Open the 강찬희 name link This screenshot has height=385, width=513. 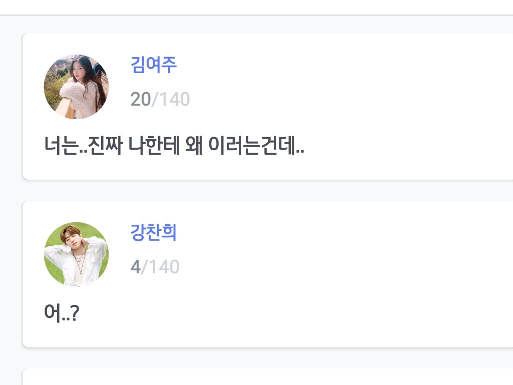154,233
